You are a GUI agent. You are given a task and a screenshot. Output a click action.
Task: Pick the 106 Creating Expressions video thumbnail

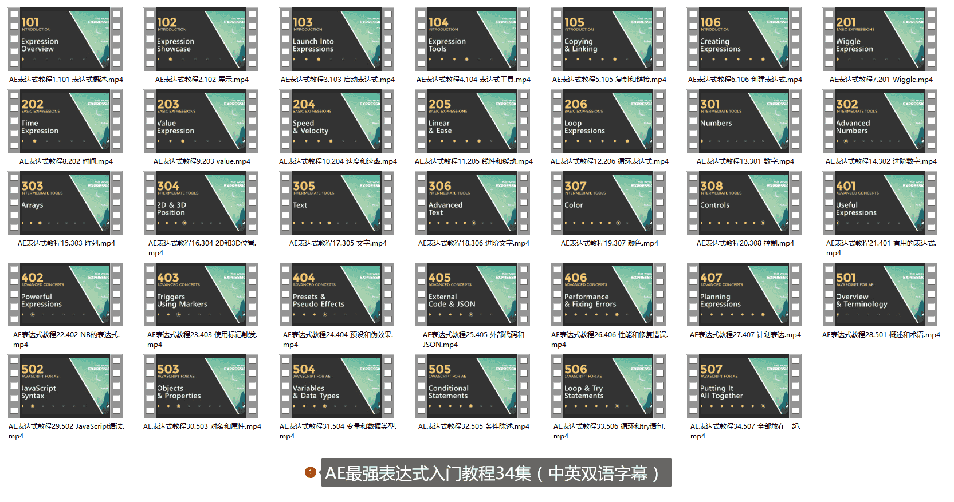click(744, 39)
